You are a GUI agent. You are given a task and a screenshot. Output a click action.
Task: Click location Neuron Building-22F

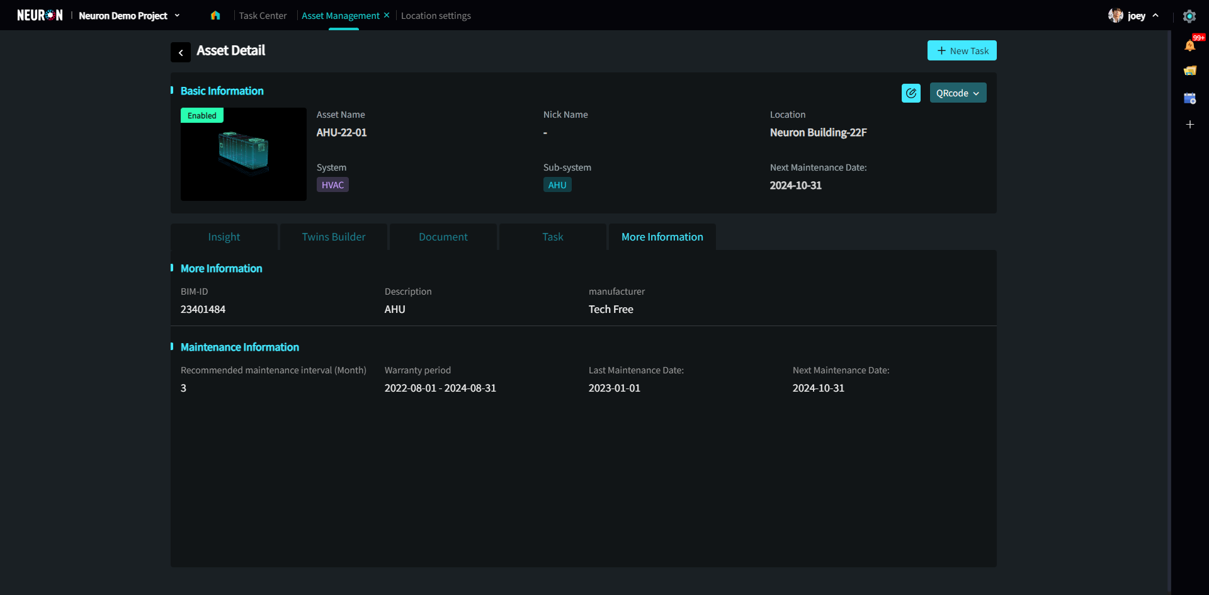[819, 132]
